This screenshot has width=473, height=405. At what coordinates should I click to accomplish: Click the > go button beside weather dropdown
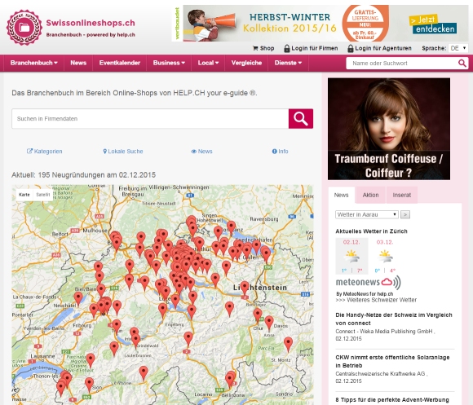click(x=405, y=214)
